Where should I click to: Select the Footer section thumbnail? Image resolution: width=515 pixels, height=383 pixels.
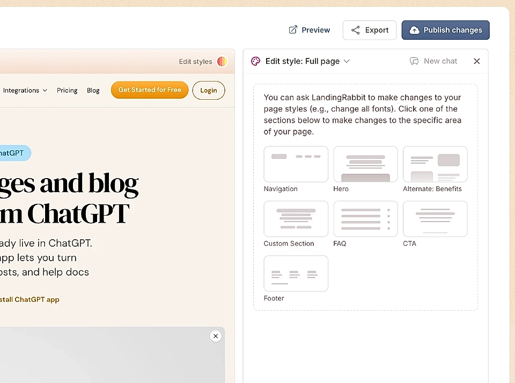296,274
